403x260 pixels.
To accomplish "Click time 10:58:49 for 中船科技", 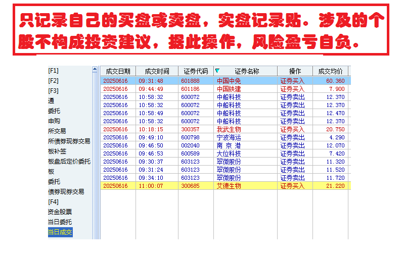I will point(151,113).
